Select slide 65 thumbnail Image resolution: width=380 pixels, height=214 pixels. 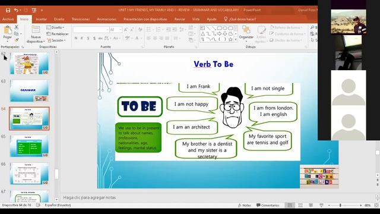pyautogui.click(x=29, y=146)
